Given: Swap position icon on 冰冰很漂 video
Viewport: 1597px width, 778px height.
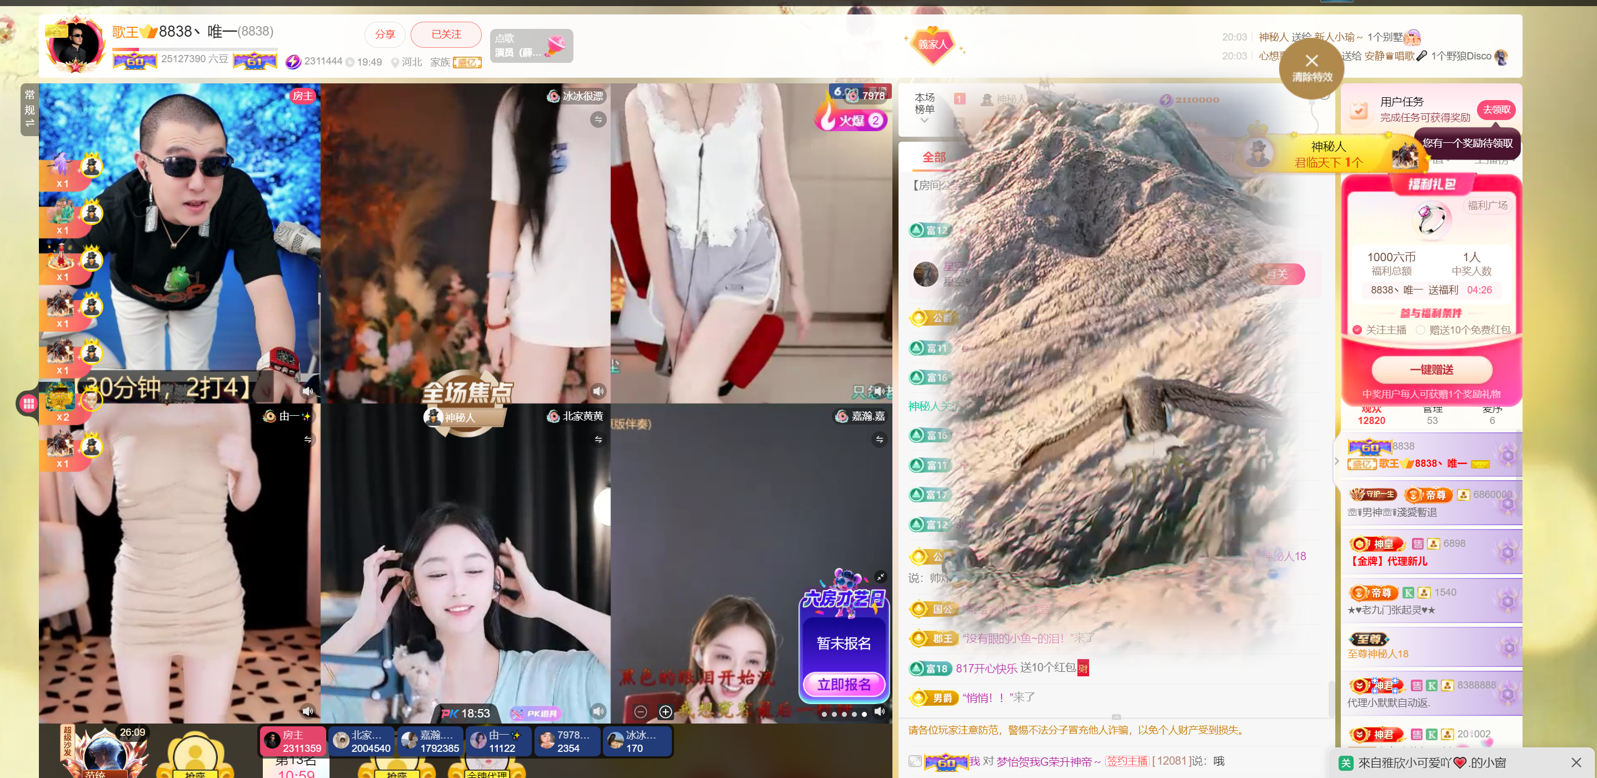Looking at the screenshot, I should coord(598,119).
